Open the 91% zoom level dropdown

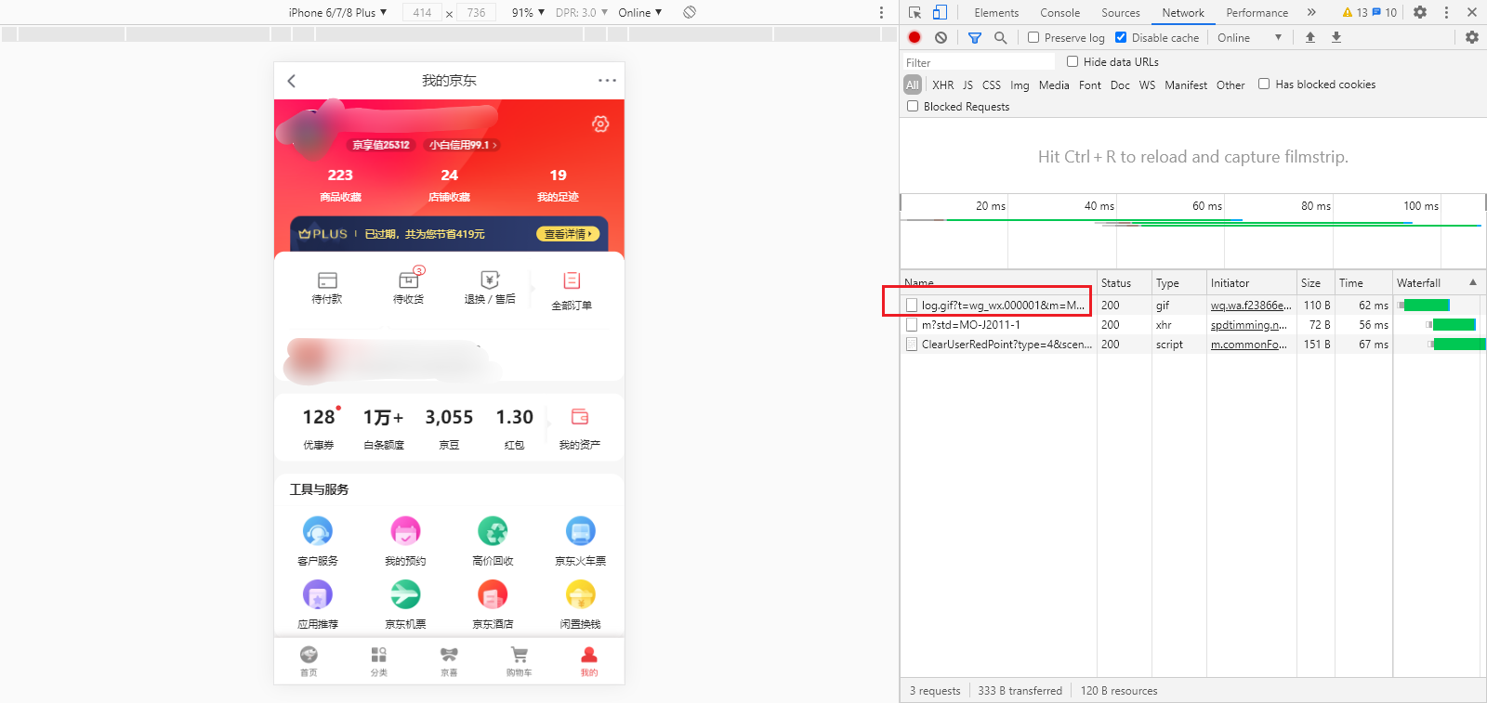pos(528,12)
